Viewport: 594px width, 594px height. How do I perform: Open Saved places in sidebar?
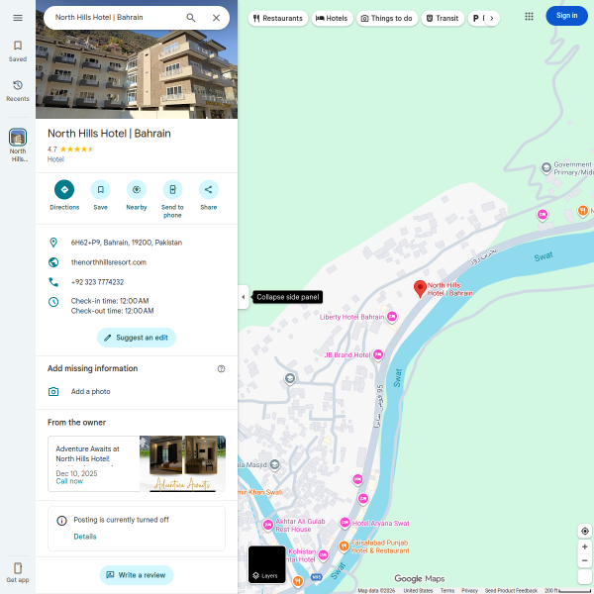18,50
